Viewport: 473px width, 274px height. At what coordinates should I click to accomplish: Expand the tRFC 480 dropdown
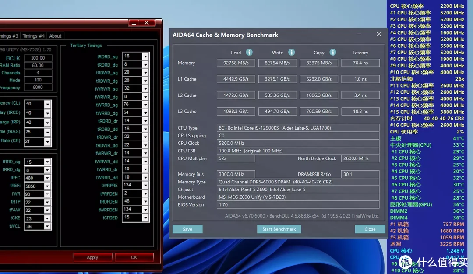pos(47,178)
